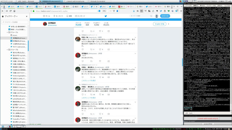
Task: Switch to a86 bash Konsole taskbar window
Action: 27,1
